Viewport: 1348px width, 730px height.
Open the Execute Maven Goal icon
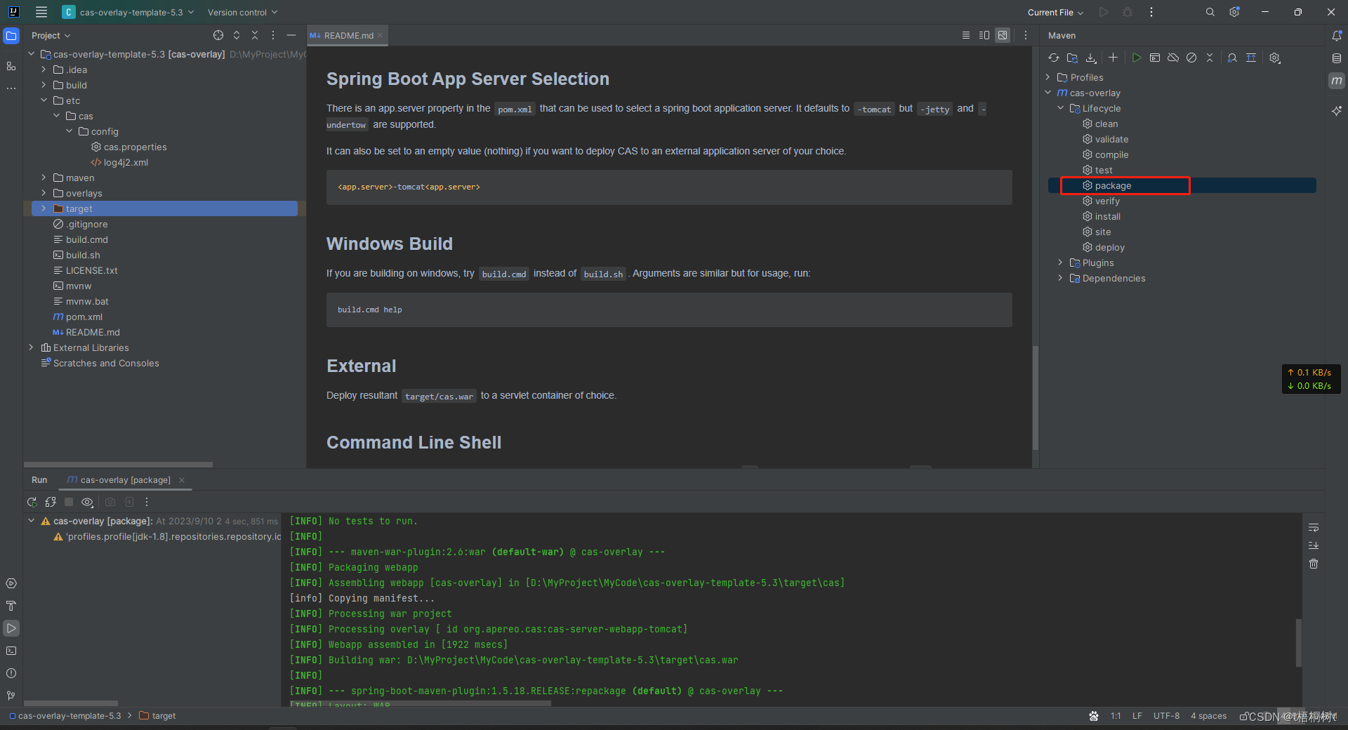1155,58
